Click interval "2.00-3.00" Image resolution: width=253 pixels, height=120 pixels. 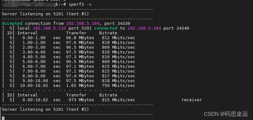tap(34, 47)
